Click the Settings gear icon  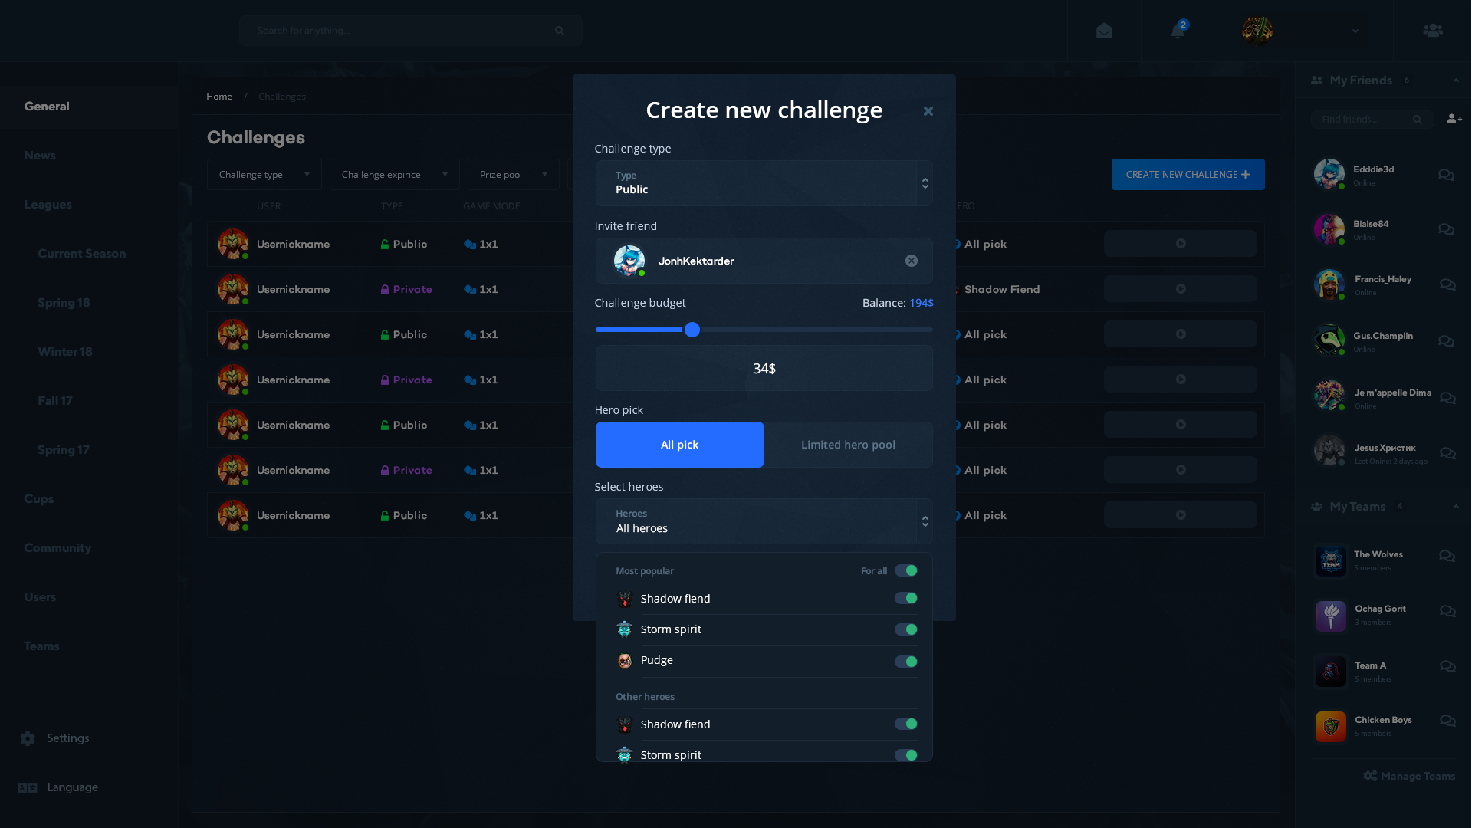(x=28, y=738)
